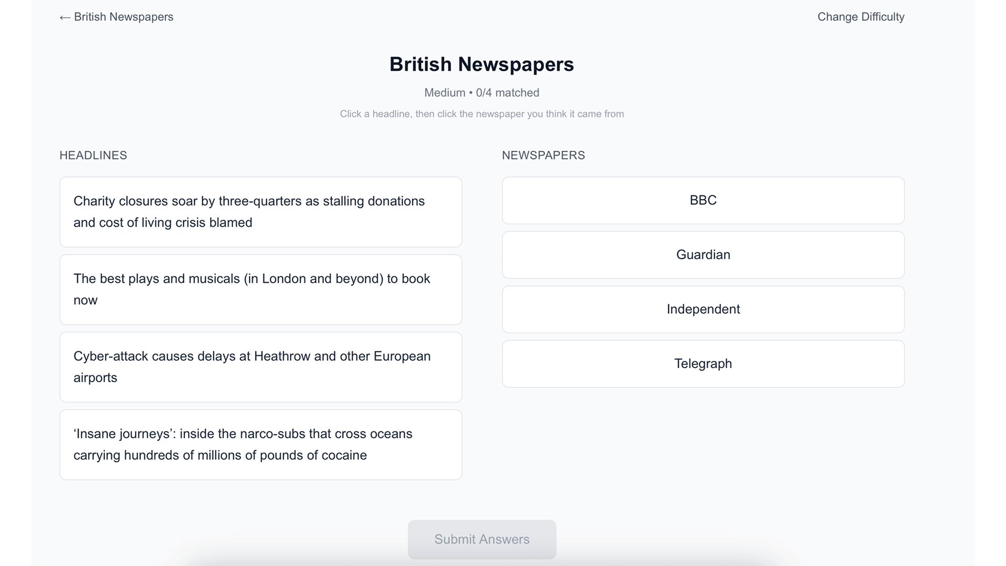Click the NEWSPAPERS column label

click(543, 155)
